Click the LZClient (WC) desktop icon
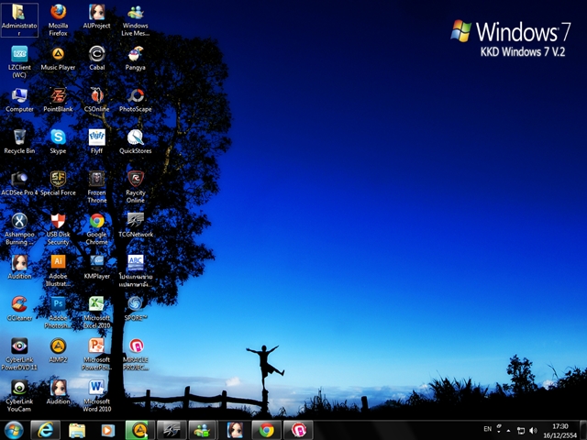587x440 pixels. 19,61
